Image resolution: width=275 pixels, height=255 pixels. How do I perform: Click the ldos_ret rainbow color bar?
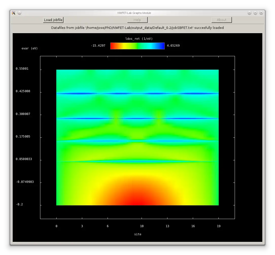tap(137, 46)
